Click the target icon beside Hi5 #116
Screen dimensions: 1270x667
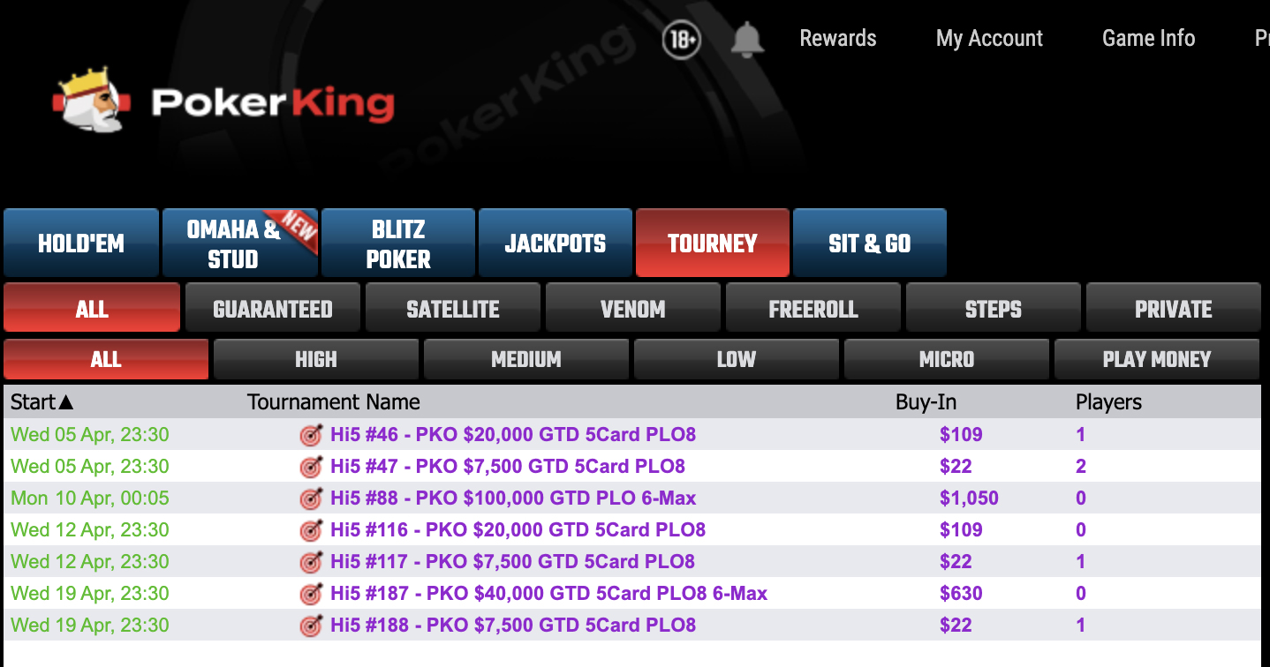[311, 530]
